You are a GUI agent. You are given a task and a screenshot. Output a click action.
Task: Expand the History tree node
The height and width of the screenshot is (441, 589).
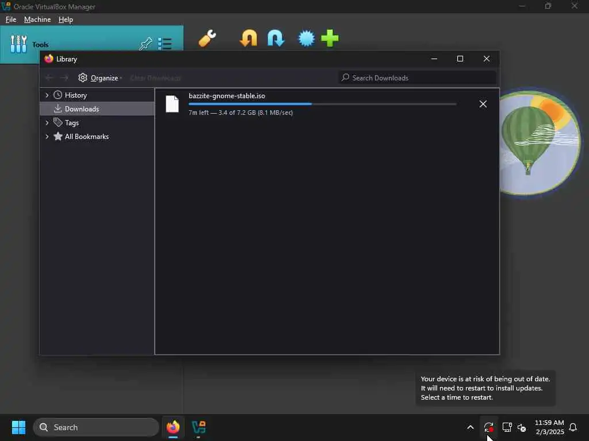(x=47, y=95)
